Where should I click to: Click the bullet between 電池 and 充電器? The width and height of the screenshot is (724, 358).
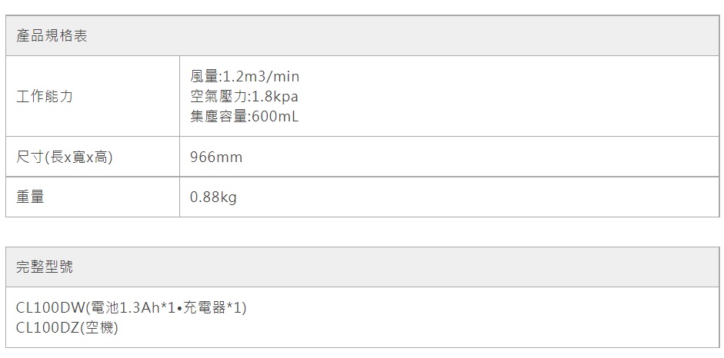180,309
